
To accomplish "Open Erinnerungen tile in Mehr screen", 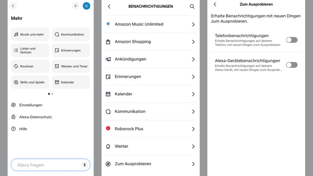I will [x=71, y=50].
